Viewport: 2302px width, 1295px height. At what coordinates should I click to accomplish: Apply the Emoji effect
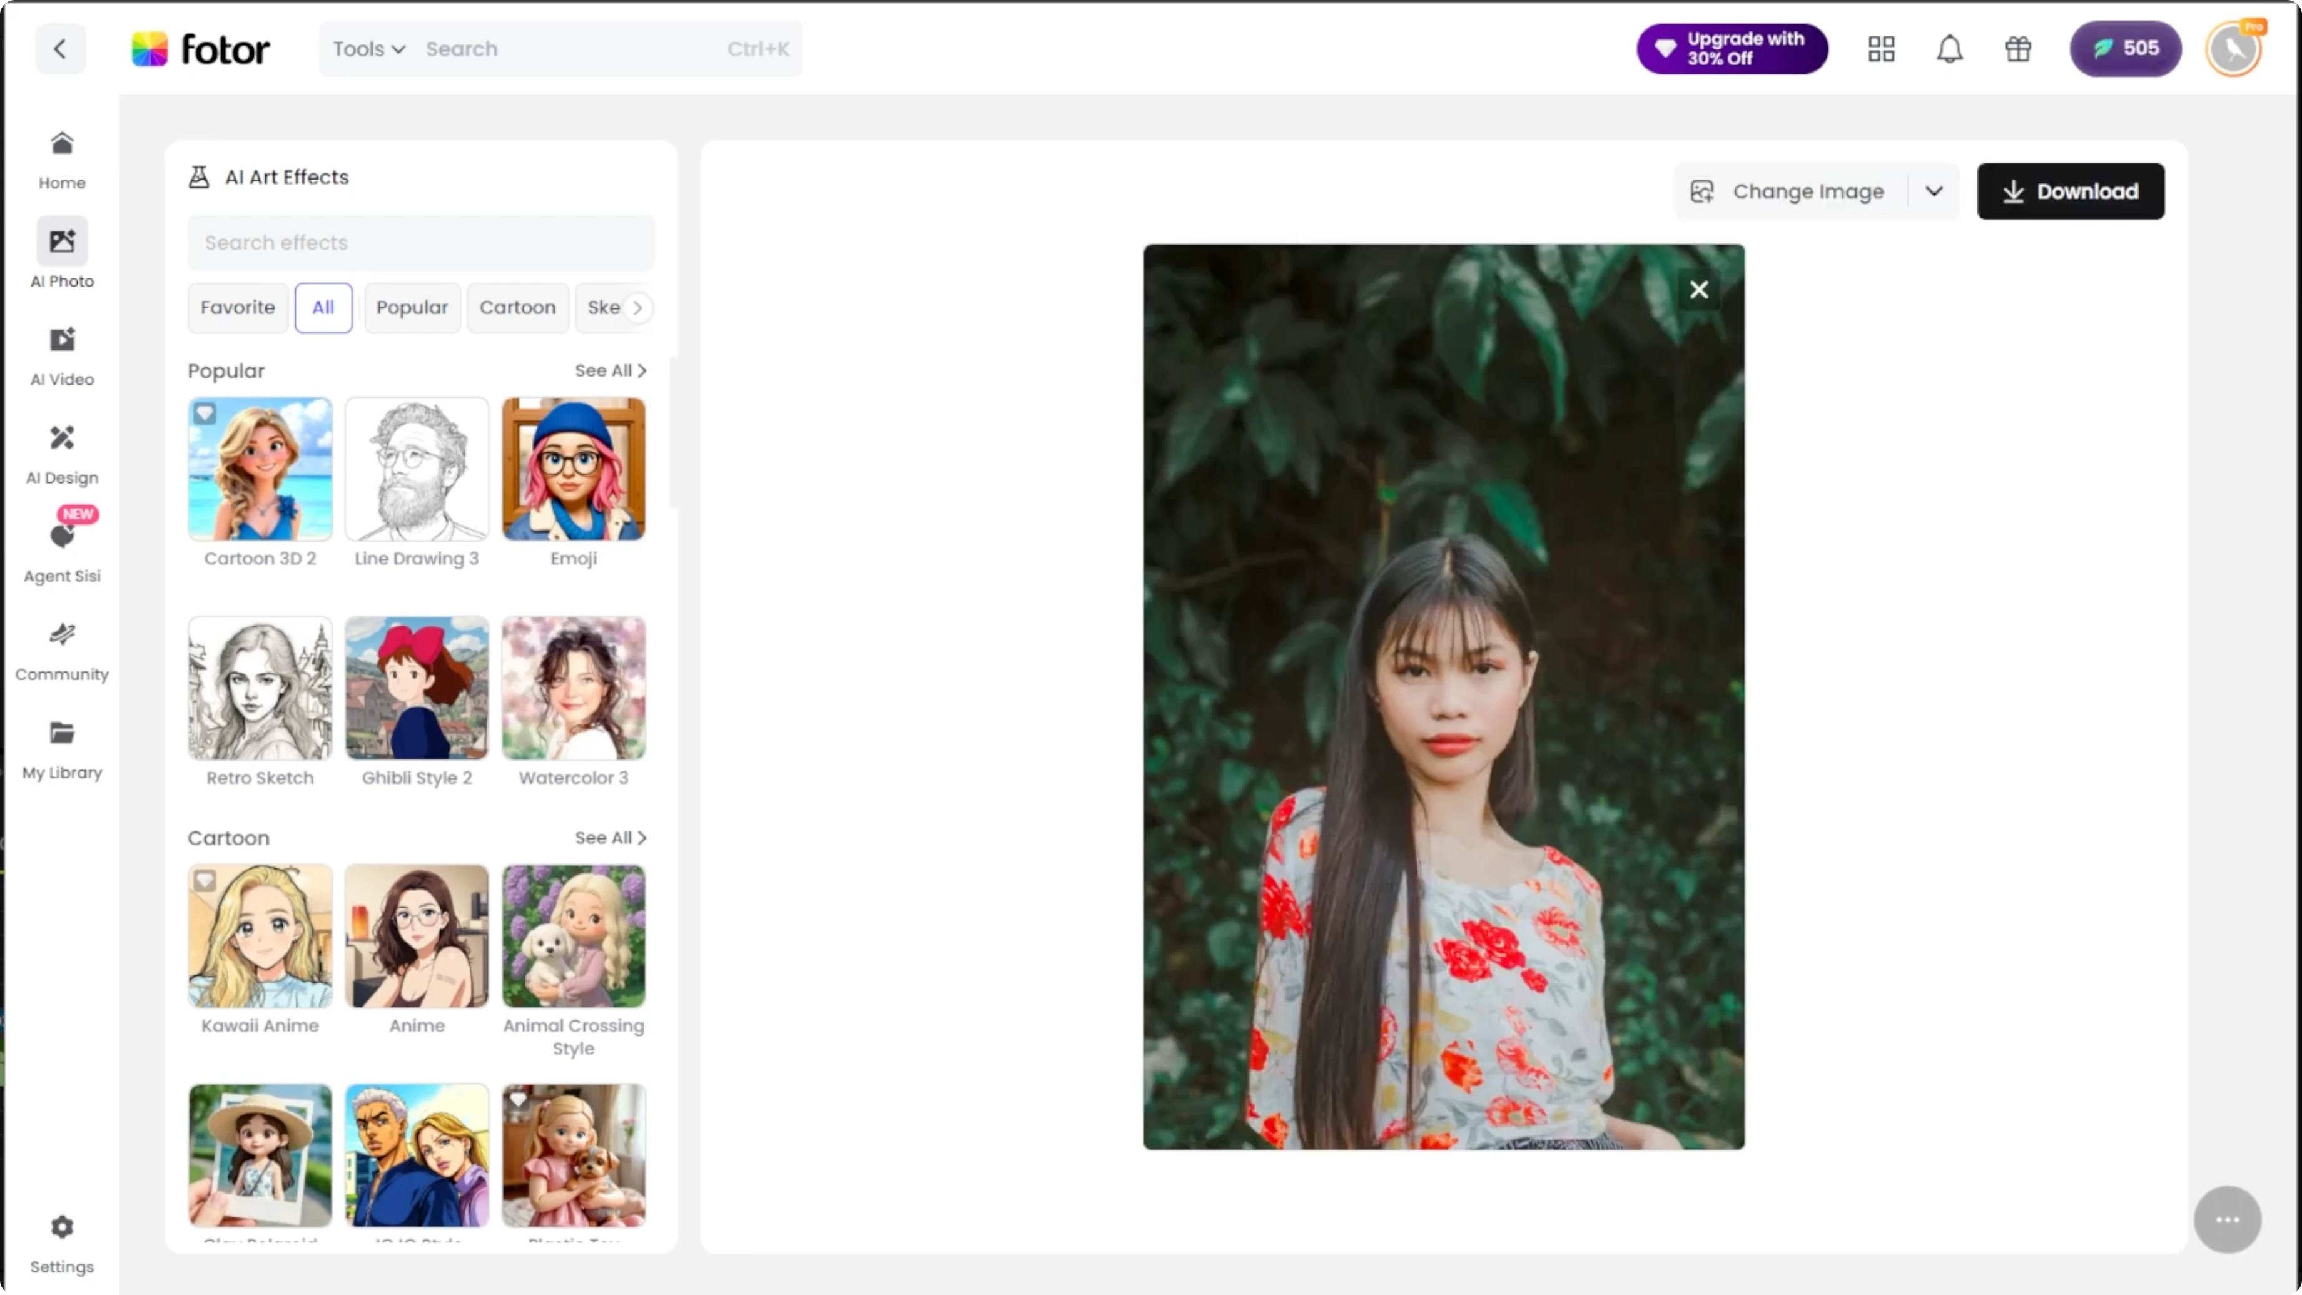pyautogui.click(x=574, y=469)
